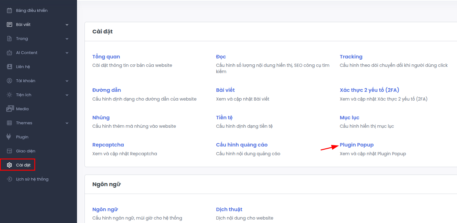Click the Tài khoản user icon

point(9,81)
